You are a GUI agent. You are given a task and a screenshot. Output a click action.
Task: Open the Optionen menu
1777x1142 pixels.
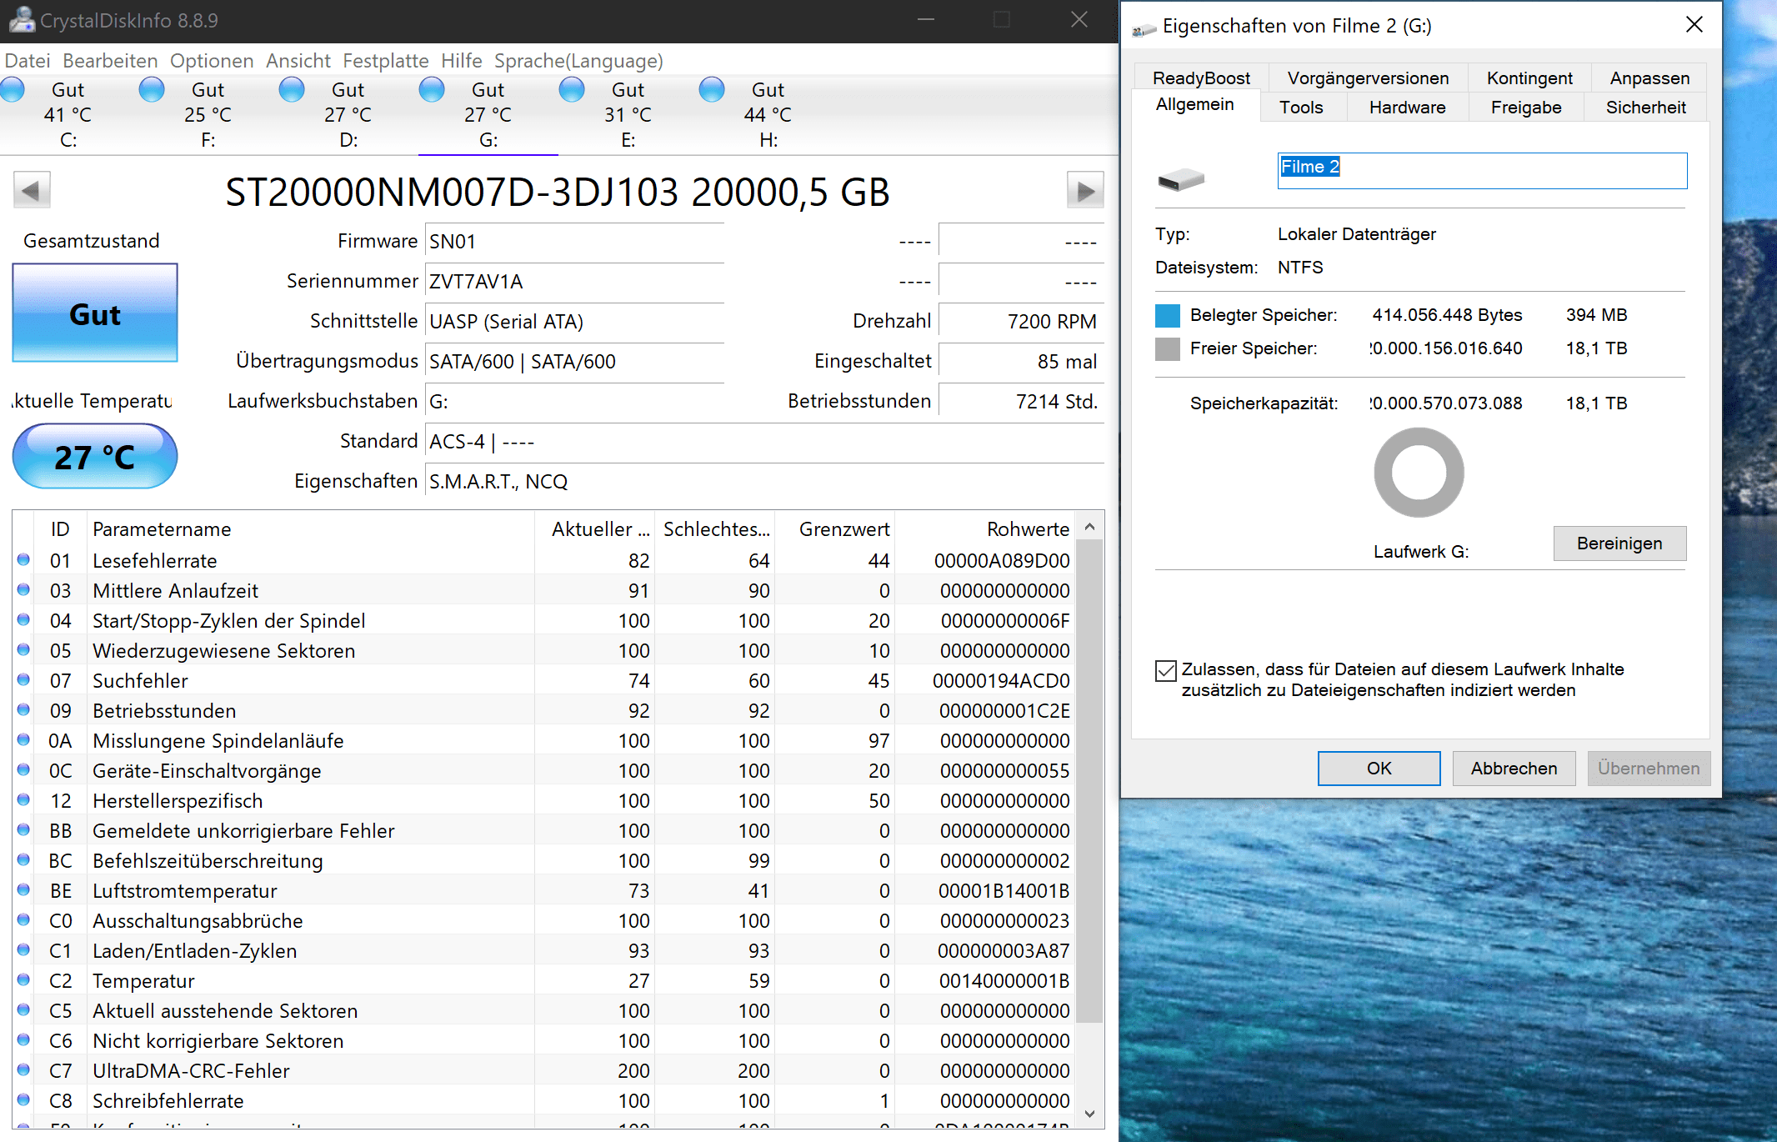[x=212, y=61]
